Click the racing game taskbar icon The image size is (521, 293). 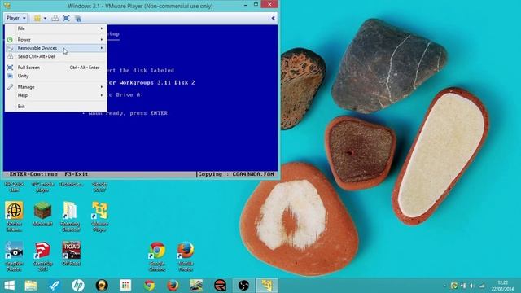[x=196, y=286]
